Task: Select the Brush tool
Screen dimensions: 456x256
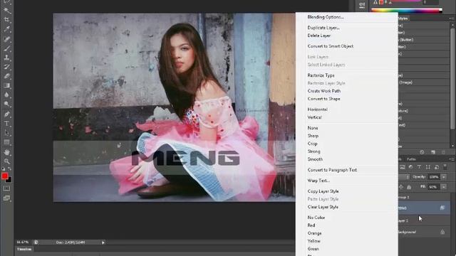Action: [6, 48]
